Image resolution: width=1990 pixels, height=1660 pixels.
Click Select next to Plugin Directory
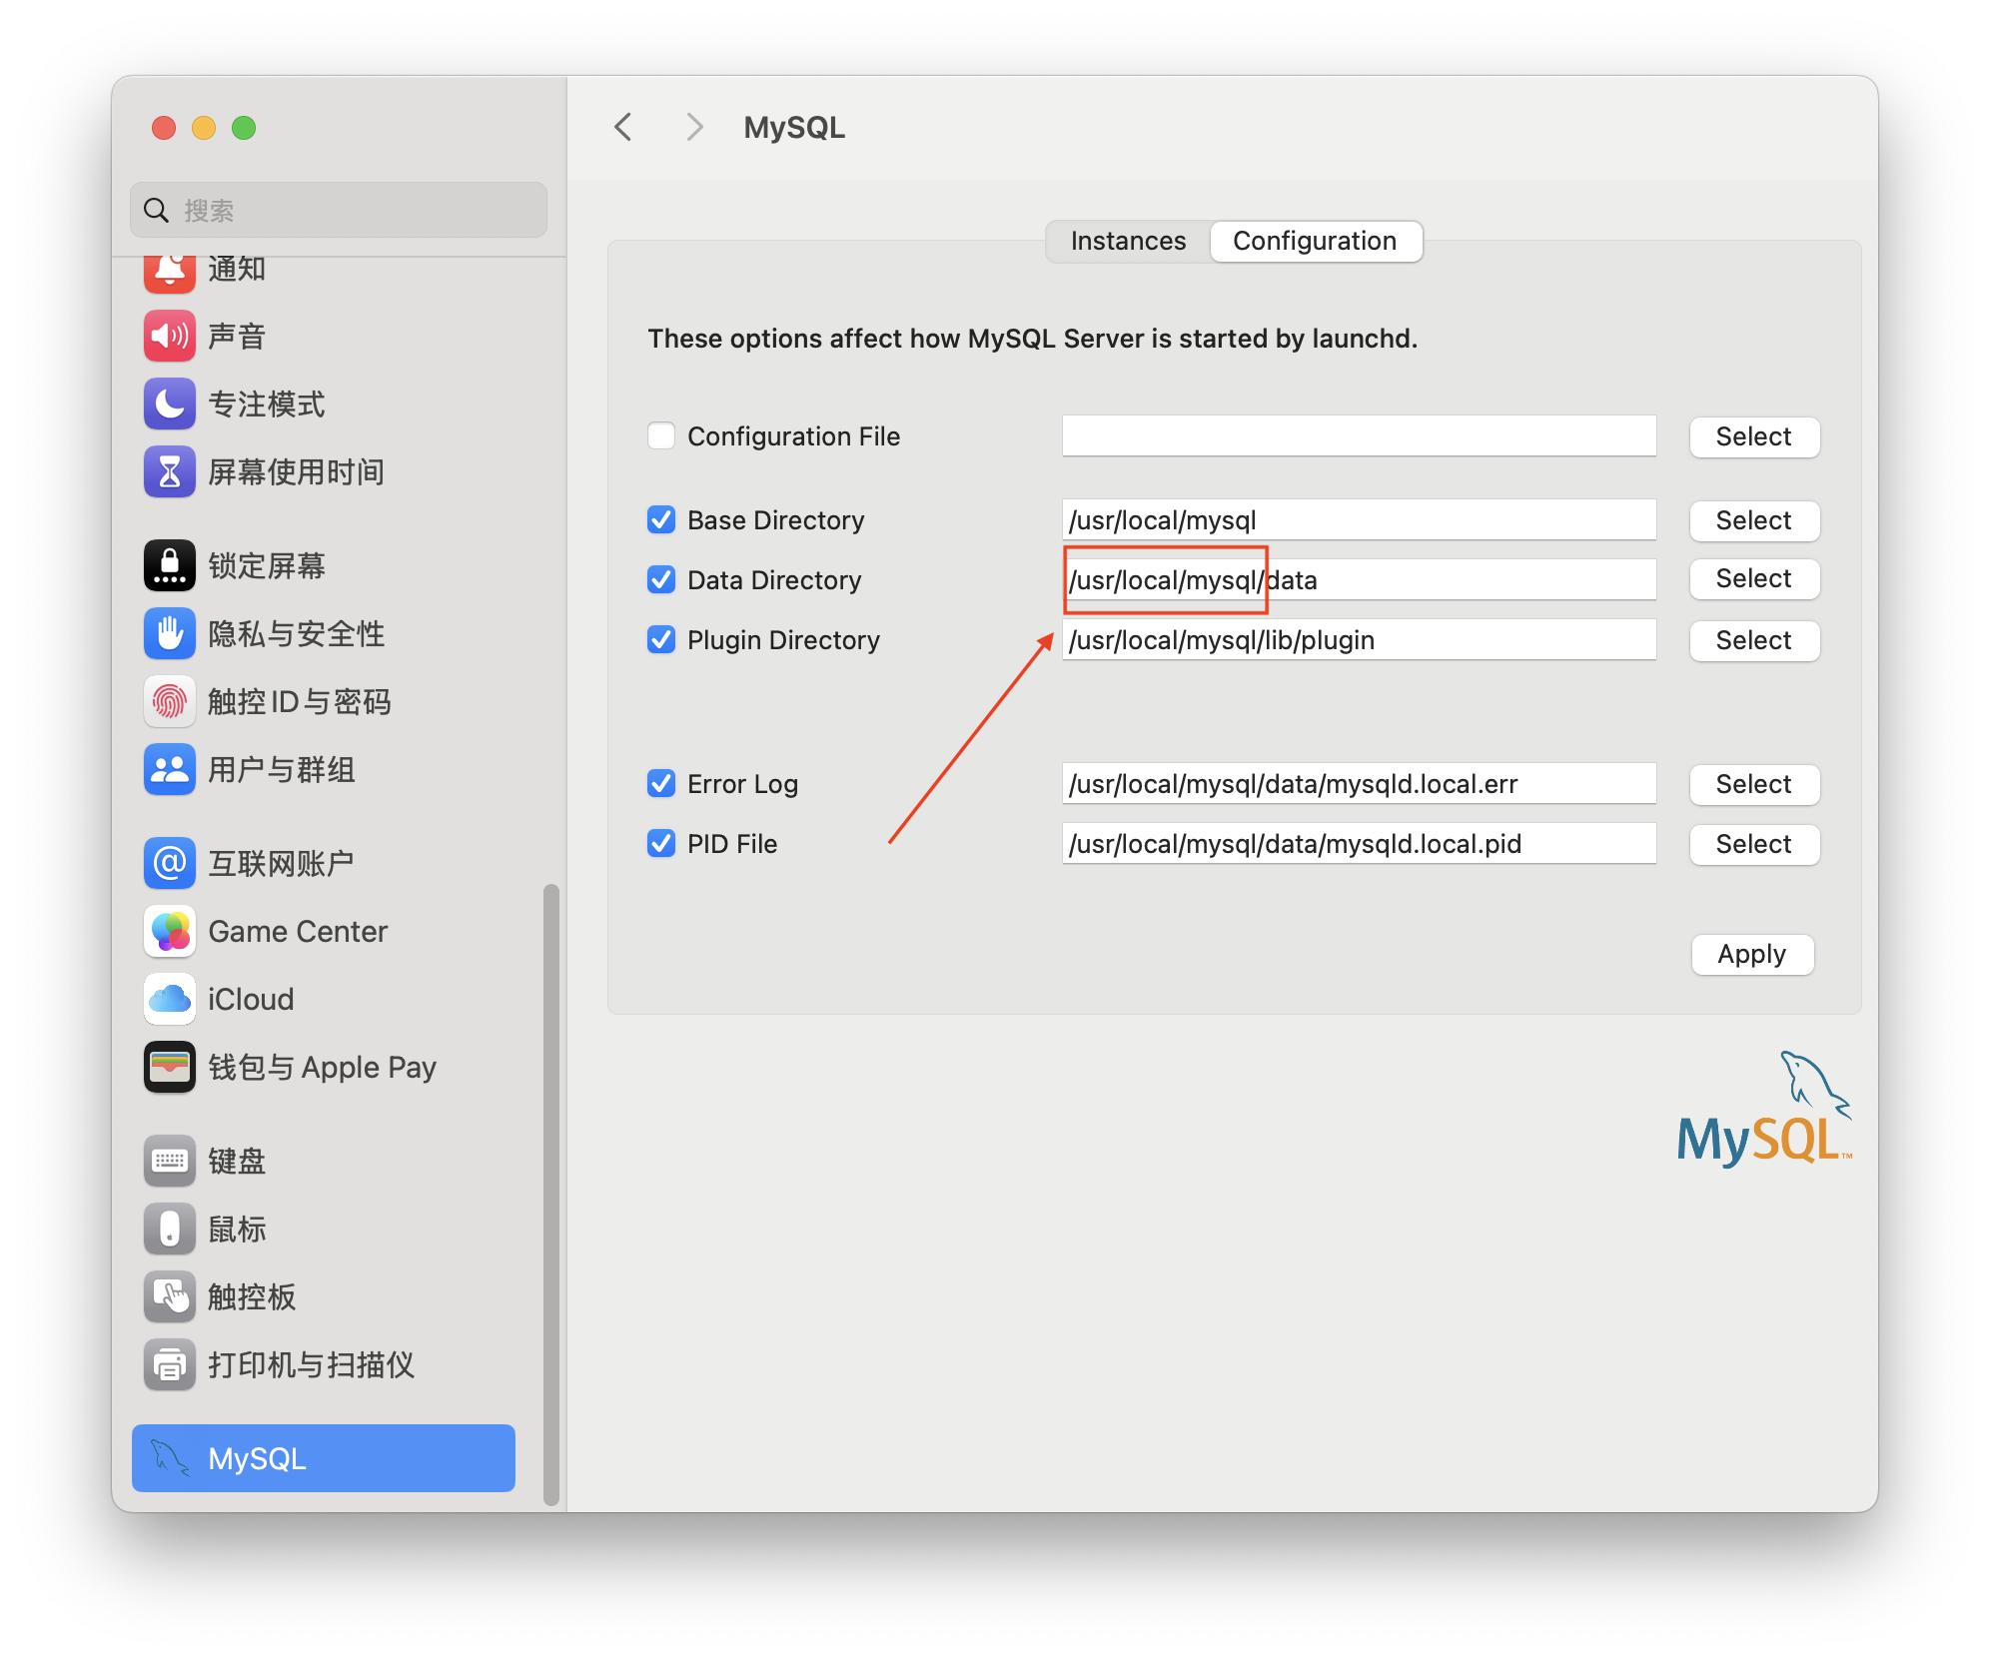[1753, 640]
